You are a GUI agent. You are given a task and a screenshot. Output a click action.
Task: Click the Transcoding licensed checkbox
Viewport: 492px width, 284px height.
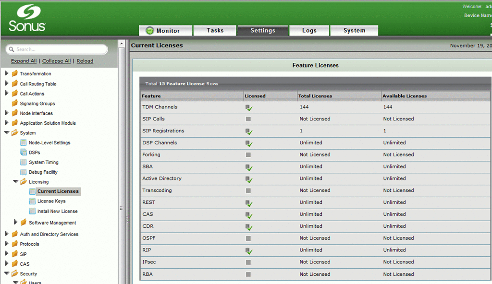pos(248,190)
